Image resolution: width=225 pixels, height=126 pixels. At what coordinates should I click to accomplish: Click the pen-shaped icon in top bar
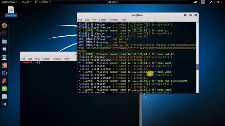(211, 2)
